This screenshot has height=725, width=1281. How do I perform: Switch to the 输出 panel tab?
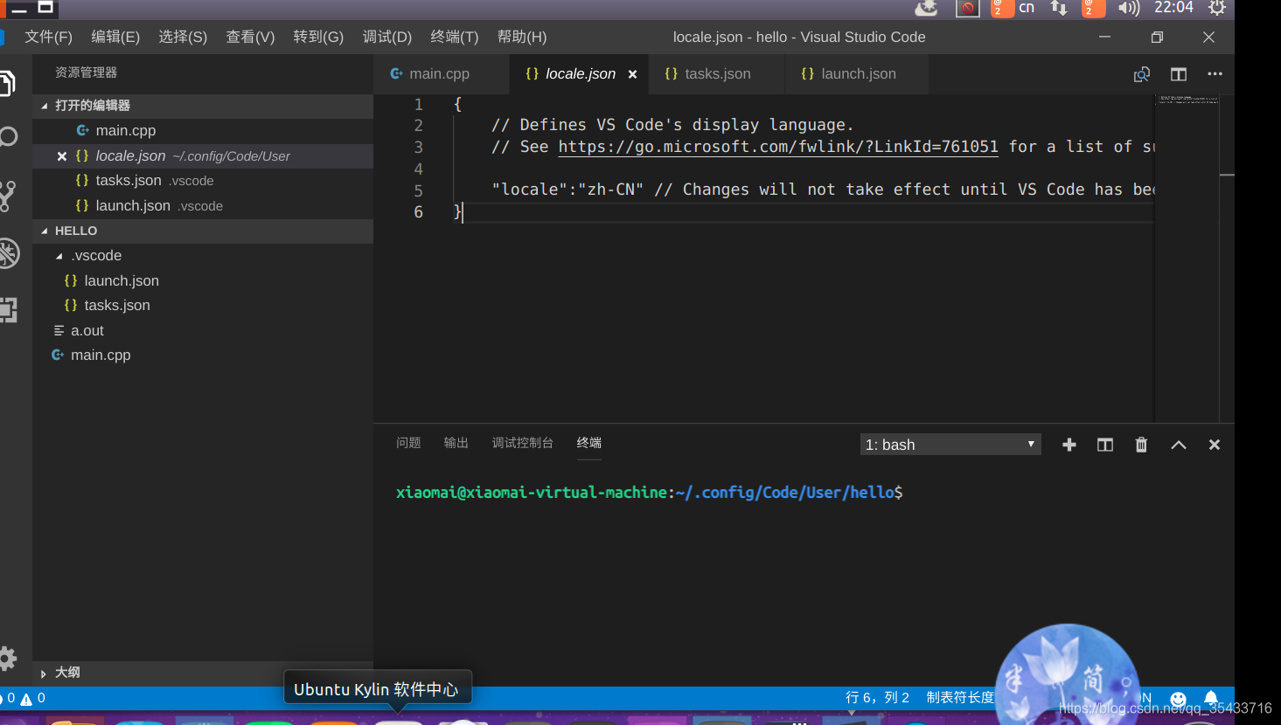coord(456,443)
